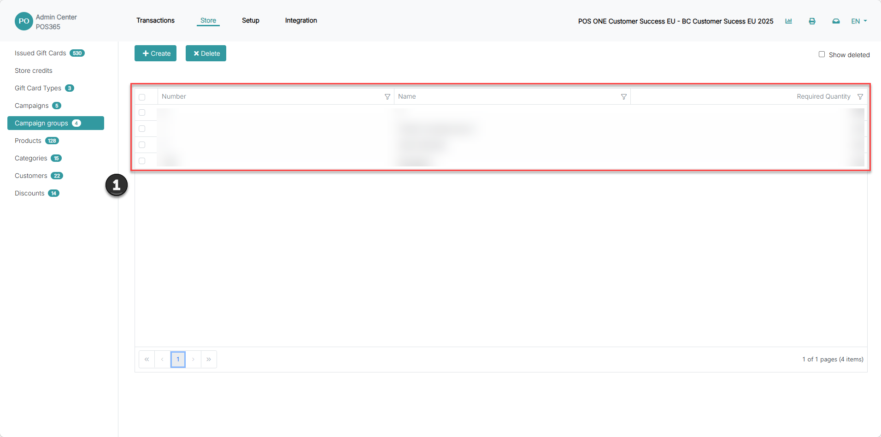Click the cloud icon beside language selector
The image size is (881, 437).
tap(836, 21)
